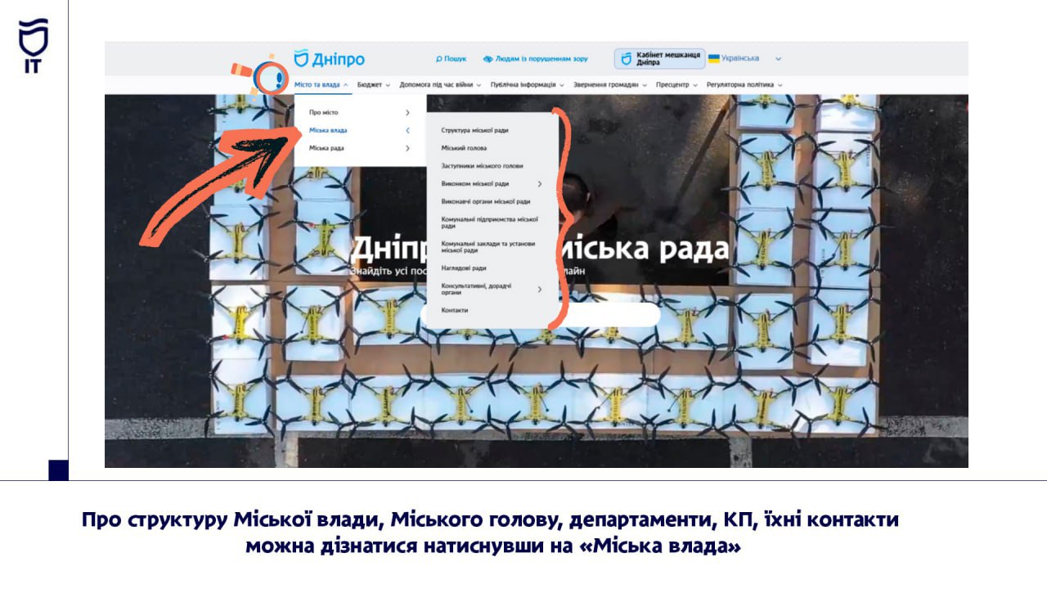Click the Кабінет мешканця Дніпра button

[x=659, y=59]
